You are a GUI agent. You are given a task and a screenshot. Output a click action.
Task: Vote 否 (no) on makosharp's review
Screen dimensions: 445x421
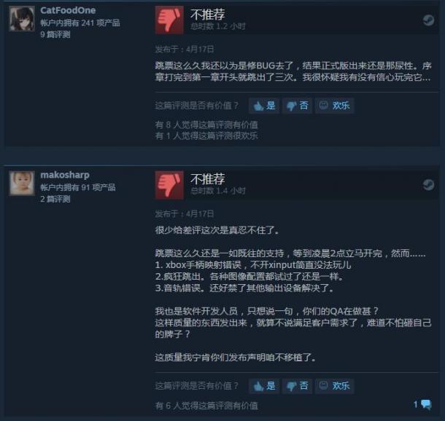click(297, 386)
